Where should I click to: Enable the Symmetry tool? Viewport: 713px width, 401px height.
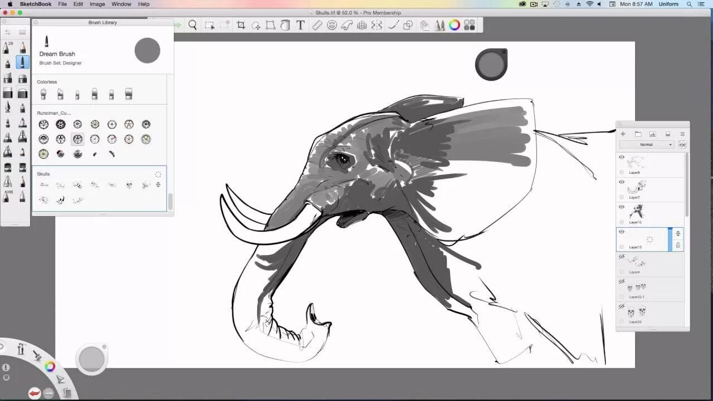pyautogui.click(x=377, y=25)
